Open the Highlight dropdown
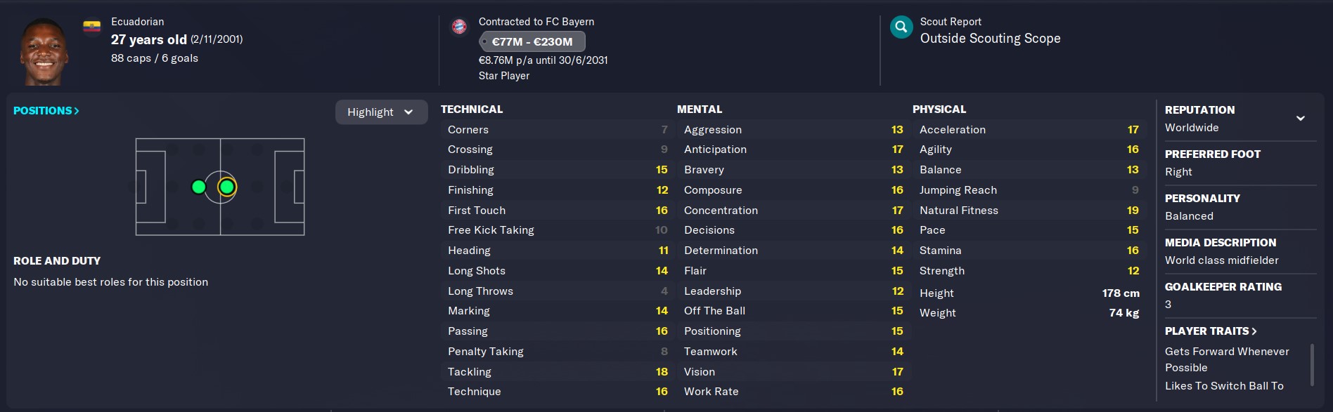 tap(381, 112)
